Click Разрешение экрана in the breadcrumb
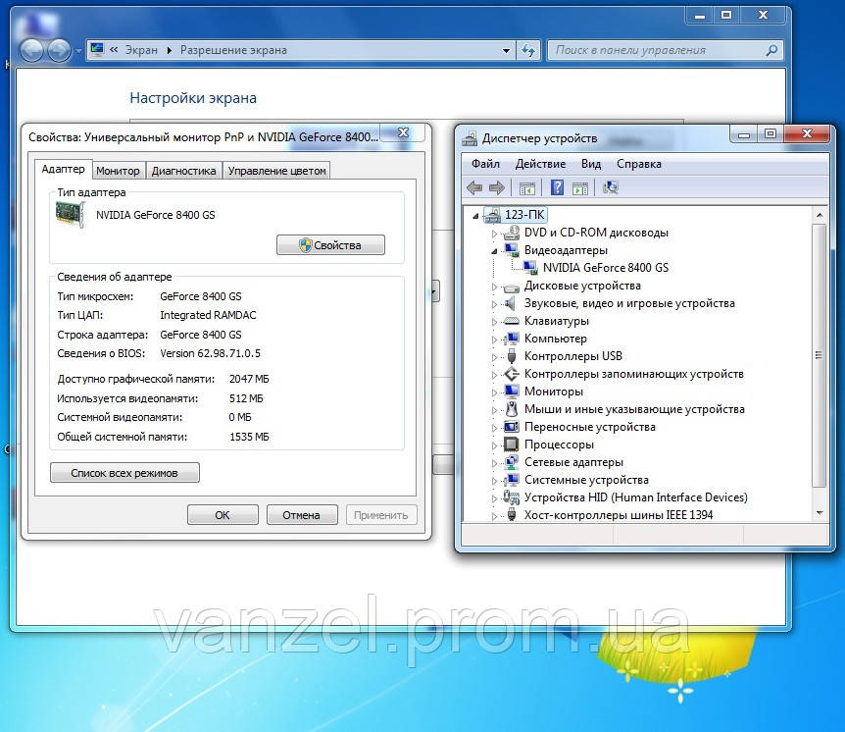 [233, 50]
